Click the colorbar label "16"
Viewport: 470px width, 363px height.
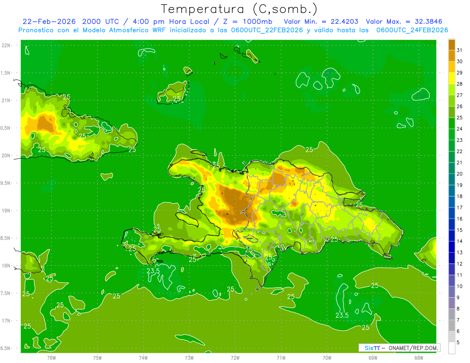tap(460, 219)
